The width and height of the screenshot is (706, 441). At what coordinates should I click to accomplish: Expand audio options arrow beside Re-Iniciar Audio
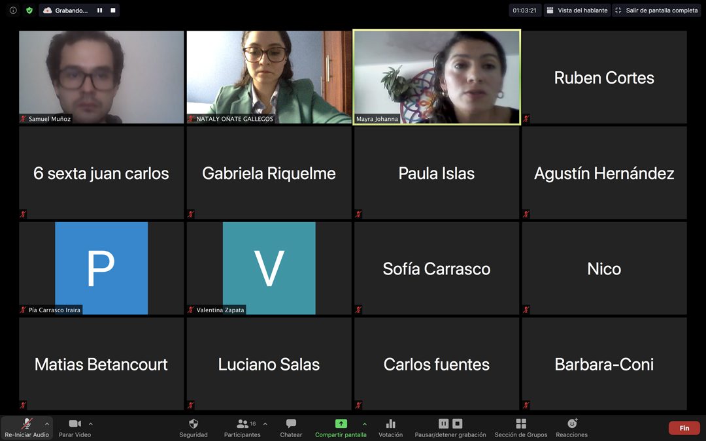[x=46, y=423]
